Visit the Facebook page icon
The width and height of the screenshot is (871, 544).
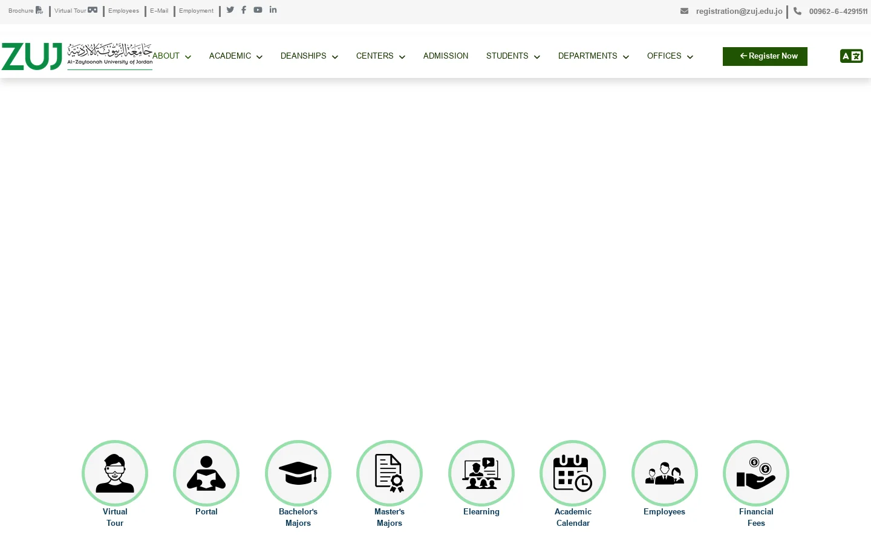[244, 10]
